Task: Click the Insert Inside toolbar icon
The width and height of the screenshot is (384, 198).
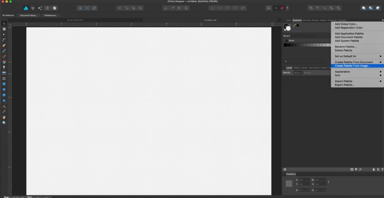Action: point(378,8)
